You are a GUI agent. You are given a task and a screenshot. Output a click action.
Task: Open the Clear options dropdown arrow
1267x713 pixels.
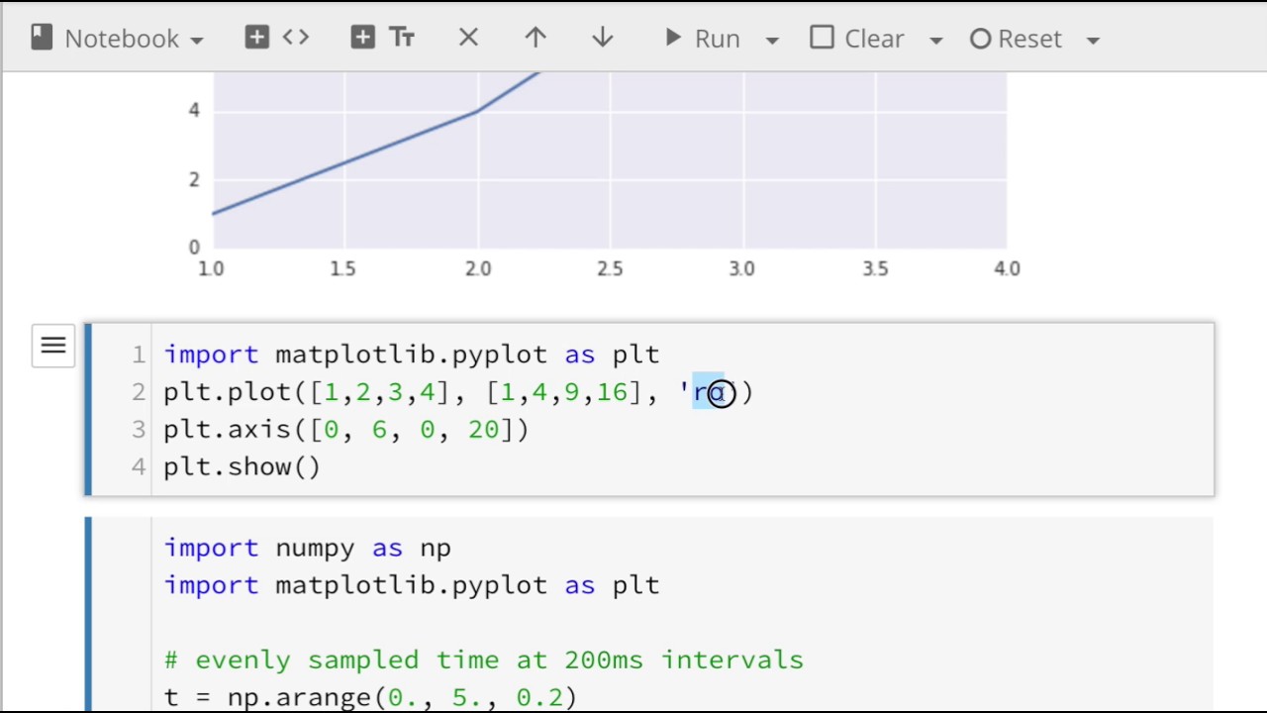click(935, 41)
